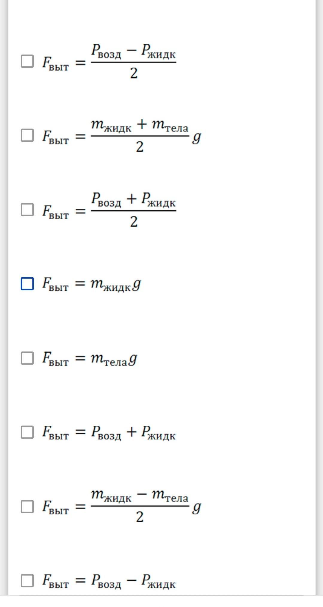Click denominator 2 under Pвозд − Pжидк
The height and width of the screenshot is (607, 323).
[134, 73]
